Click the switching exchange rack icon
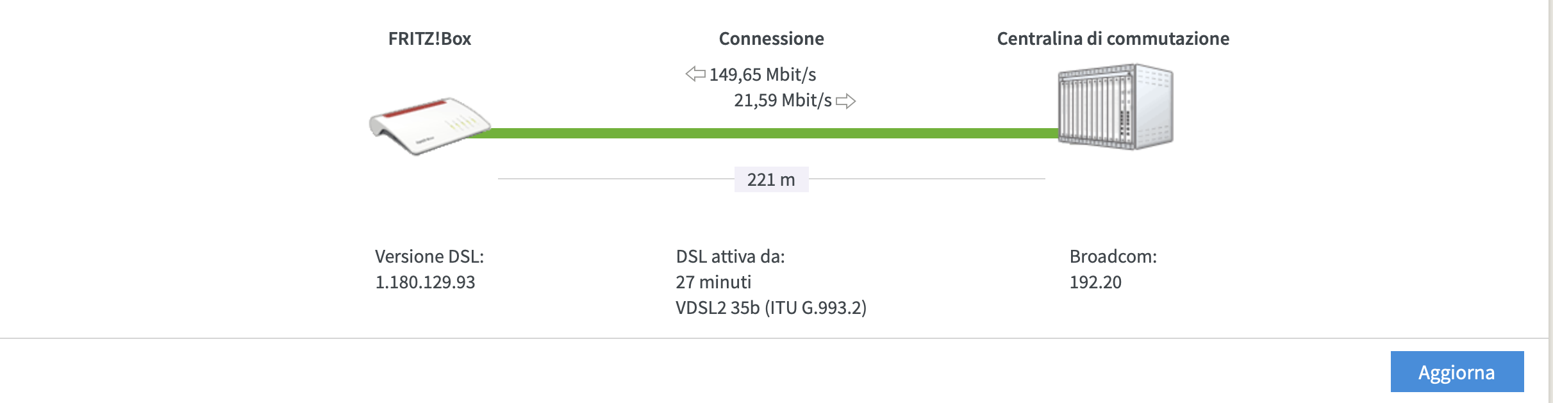This screenshot has width=1553, height=403. [x=1115, y=107]
